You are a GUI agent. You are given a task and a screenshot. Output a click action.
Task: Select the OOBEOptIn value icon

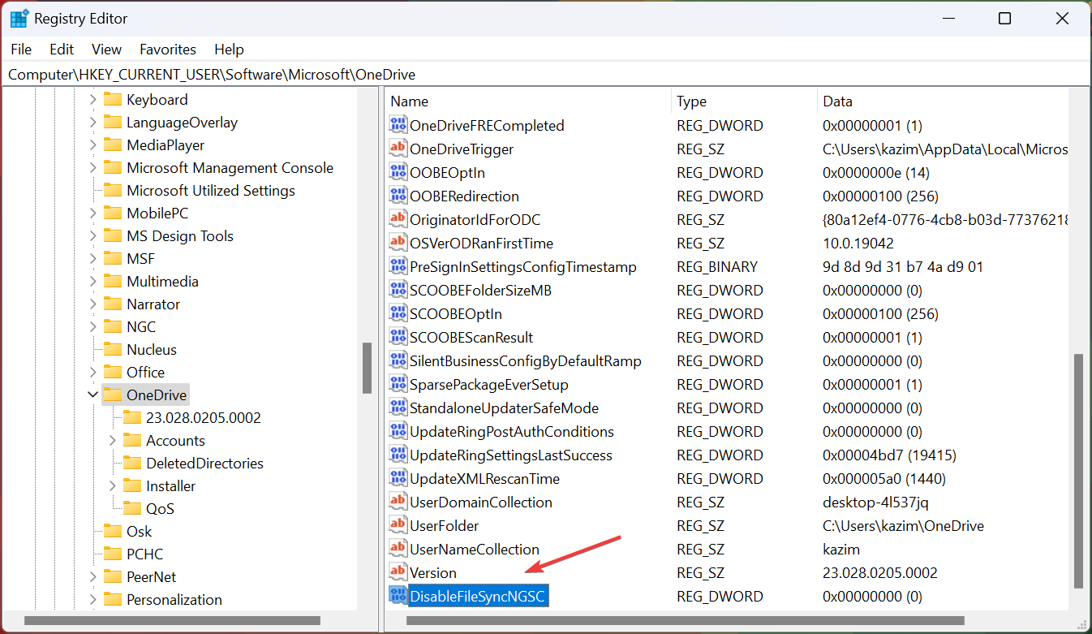(x=398, y=172)
